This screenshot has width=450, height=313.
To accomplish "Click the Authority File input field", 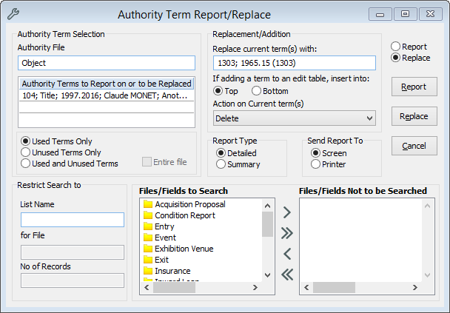I will [x=107, y=63].
